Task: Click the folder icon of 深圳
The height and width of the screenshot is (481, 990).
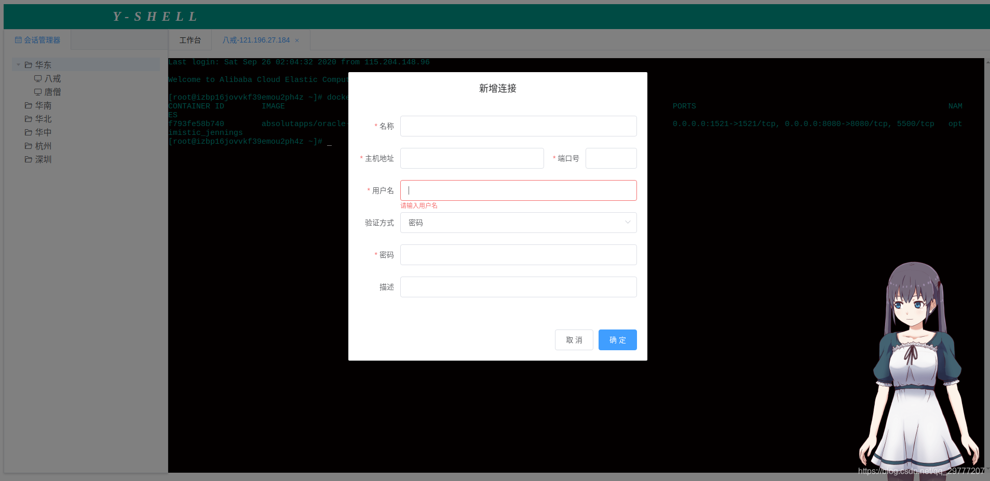Action: point(29,159)
